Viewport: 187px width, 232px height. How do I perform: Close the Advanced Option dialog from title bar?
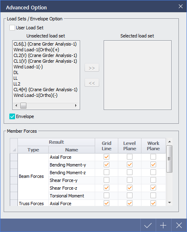point(180,7)
